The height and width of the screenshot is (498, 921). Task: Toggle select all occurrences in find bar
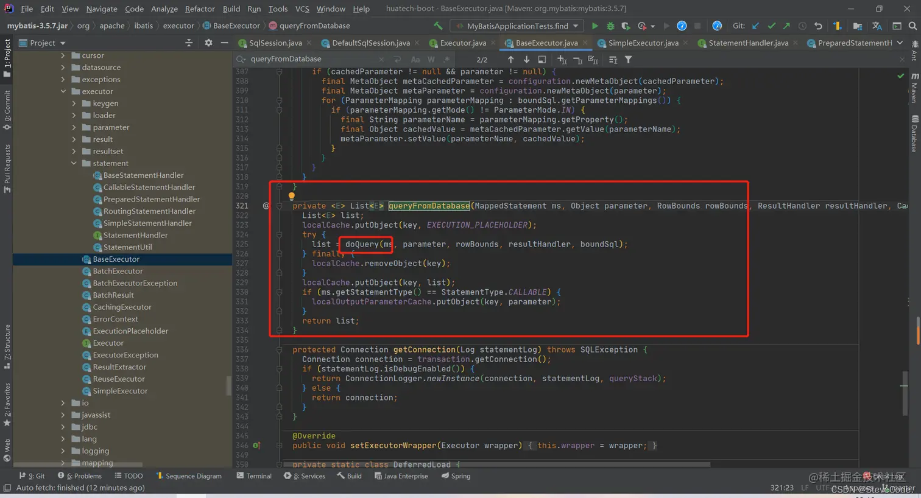point(593,59)
